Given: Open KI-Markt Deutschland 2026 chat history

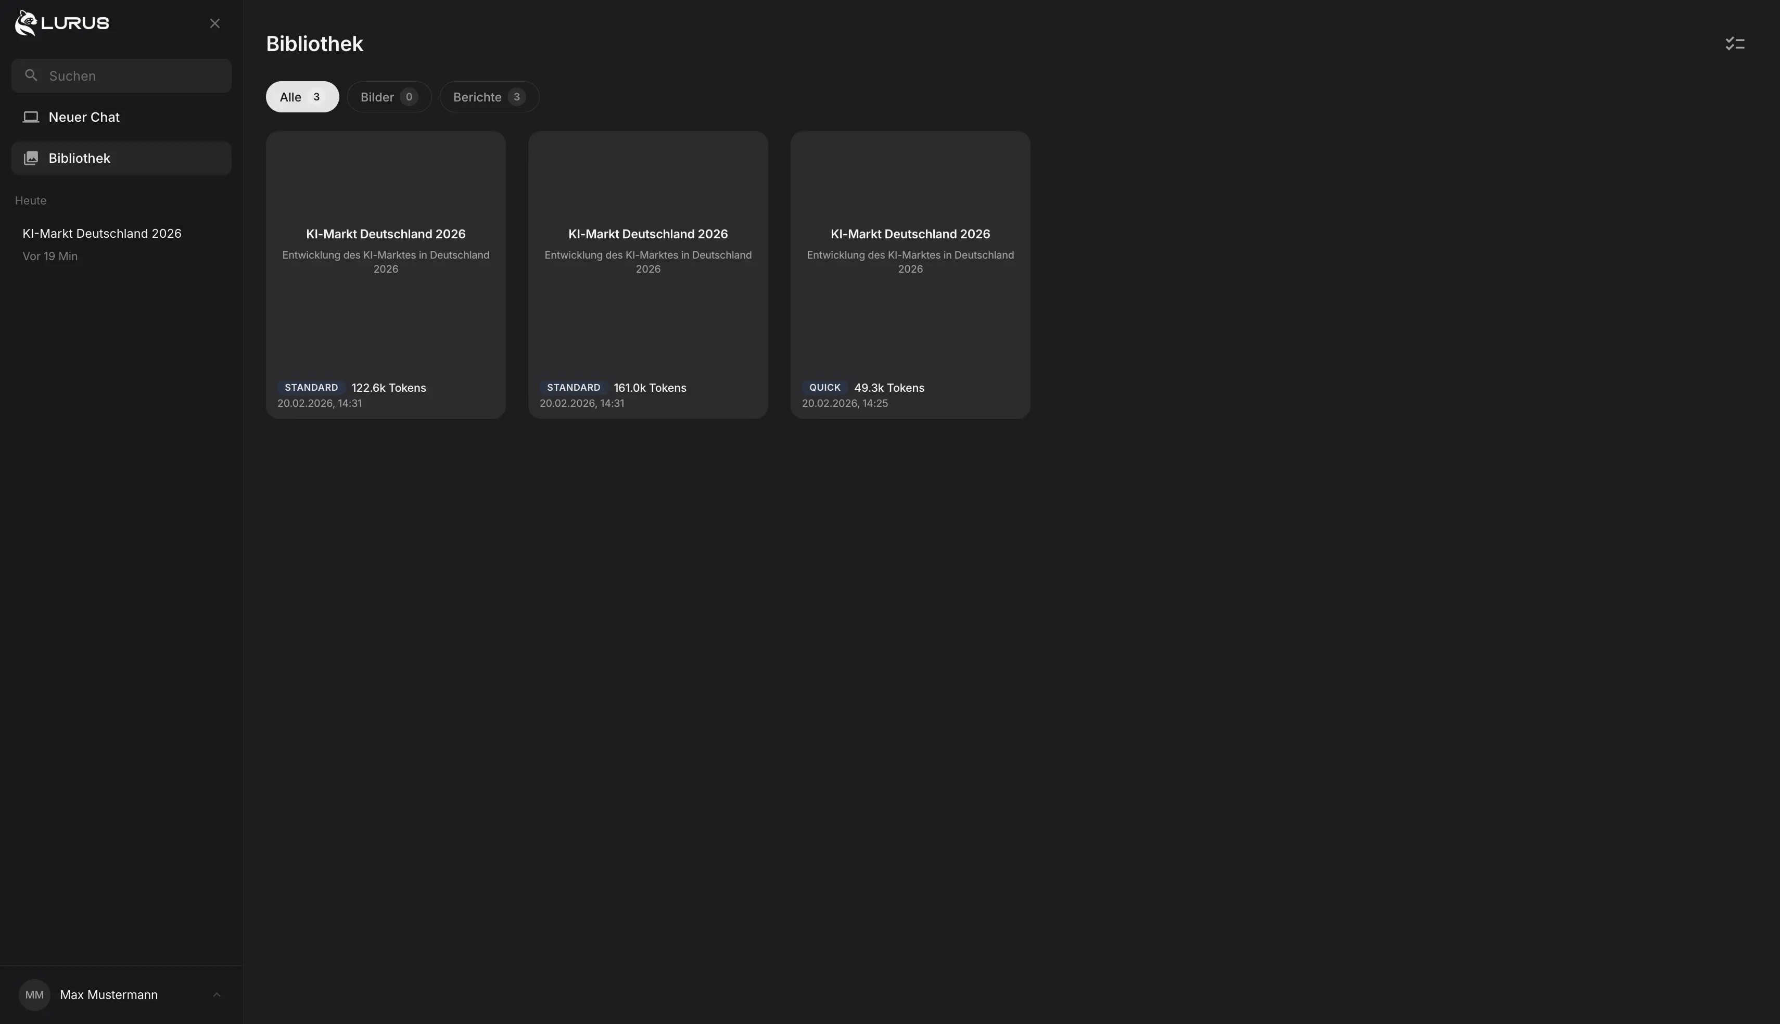Looking at the screenshot, I should [102, 234].
